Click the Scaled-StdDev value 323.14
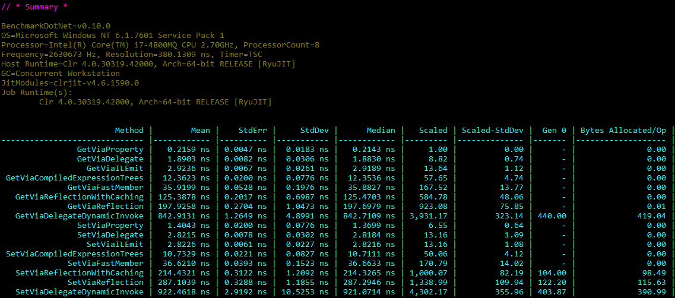The image size is (675, 298). click(509, 215)
